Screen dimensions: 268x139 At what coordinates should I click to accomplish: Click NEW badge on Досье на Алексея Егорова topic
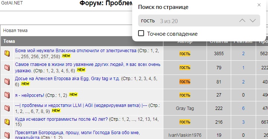click(x=25, y=84)
